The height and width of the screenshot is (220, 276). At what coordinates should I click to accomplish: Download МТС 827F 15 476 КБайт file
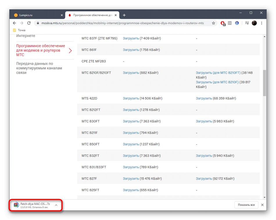pyautogui.click(x=131, y=179)
